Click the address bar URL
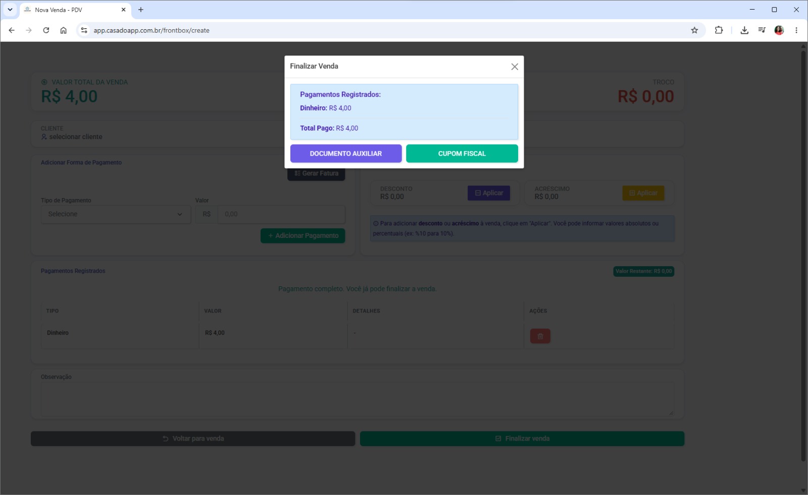808x495 pixels. [x=151, y=30]
